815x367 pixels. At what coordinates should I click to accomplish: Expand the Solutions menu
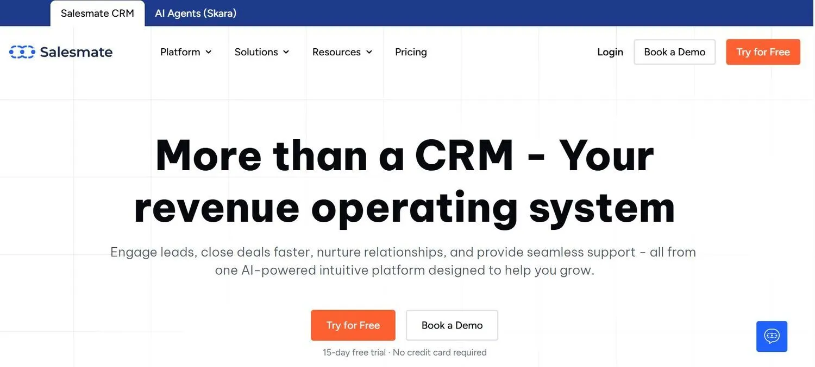262,52
